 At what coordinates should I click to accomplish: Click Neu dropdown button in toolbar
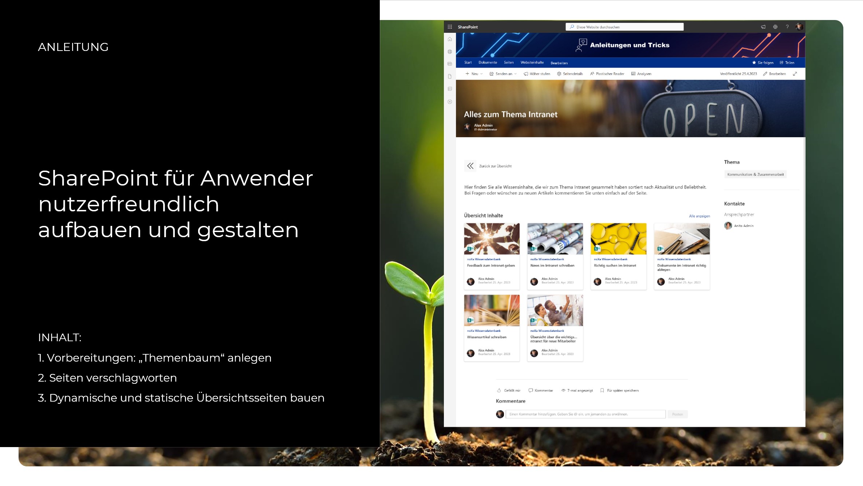point(474,73)
